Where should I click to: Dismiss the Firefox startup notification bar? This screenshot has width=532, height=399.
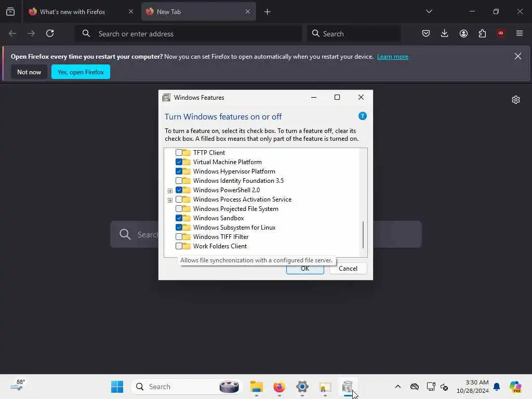click(518, 56)
